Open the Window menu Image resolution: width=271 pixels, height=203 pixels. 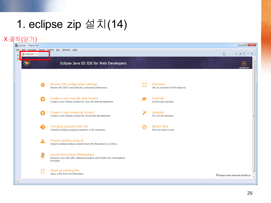pyautogui.click(x=66, y=50)
